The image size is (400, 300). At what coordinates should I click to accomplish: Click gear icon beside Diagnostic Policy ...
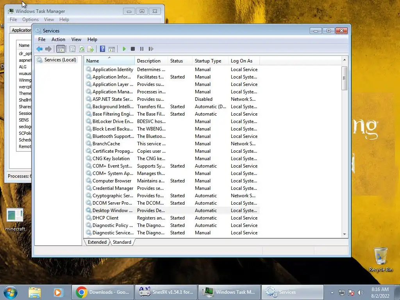(x=89, y=225)
